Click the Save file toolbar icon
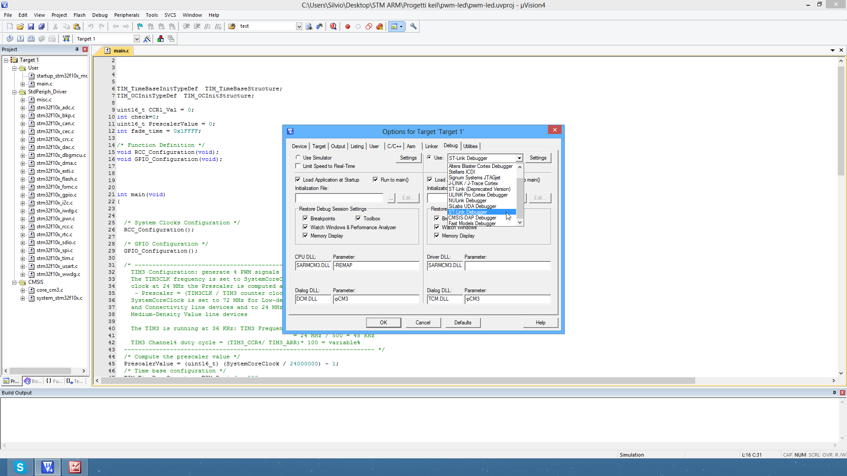847x476 pixels. coord(31,26)
